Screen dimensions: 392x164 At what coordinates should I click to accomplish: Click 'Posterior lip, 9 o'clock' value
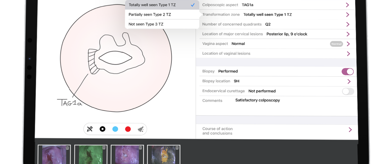pyautogui.click(x=287, y=34)
